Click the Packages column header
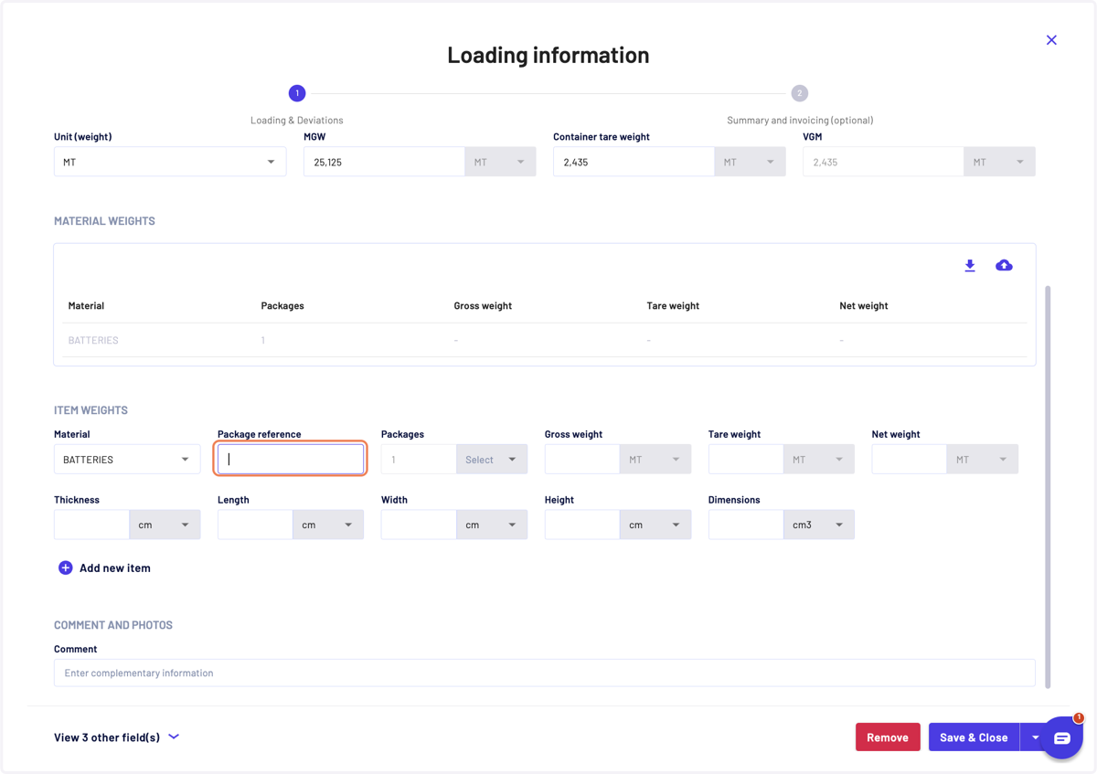Screen dimensions: 1097x774 [x=282, y=306]
